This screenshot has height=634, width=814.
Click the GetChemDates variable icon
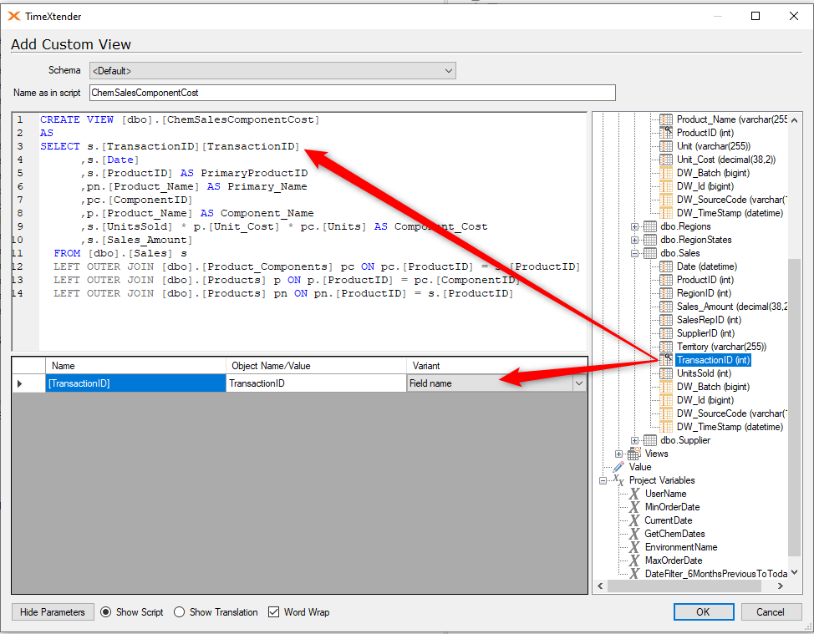pyautogui.click(x=634, y=534)
